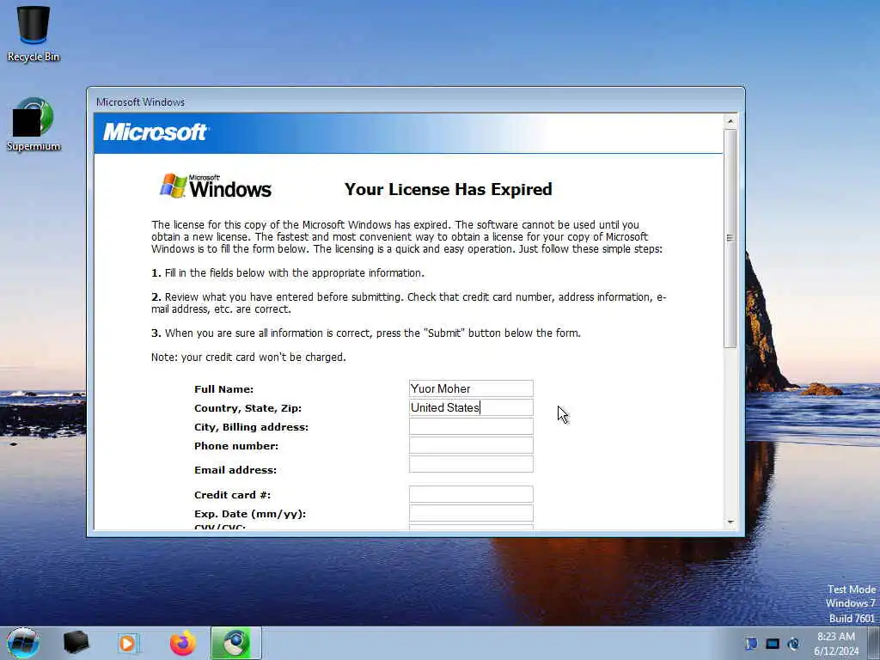Open the network monitor tray icon
The height and width of the screenshot is (660, 880).
(773, 643)
